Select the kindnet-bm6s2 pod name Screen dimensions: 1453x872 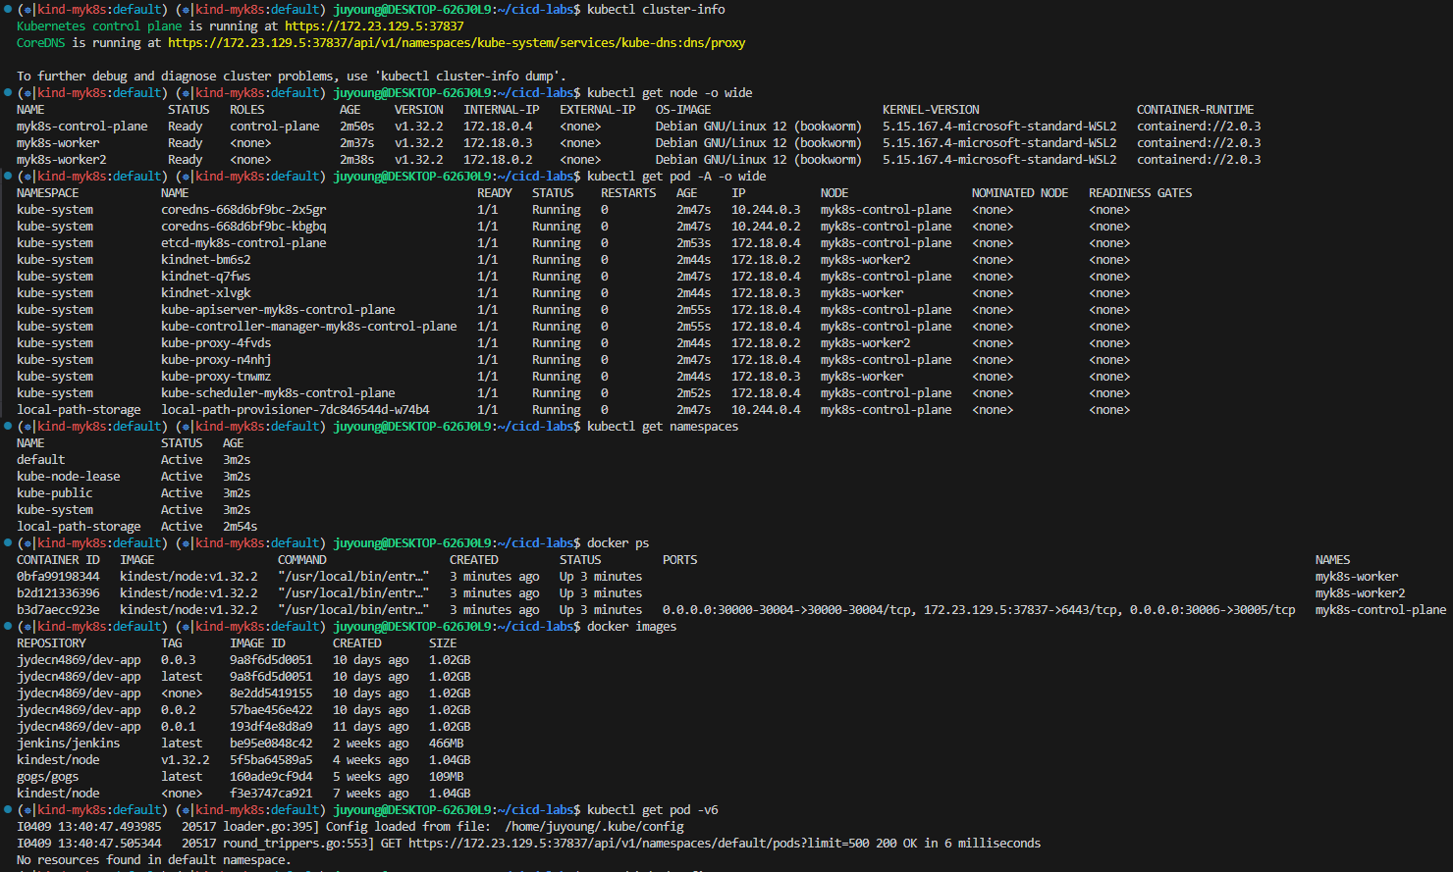coord(206,260)
